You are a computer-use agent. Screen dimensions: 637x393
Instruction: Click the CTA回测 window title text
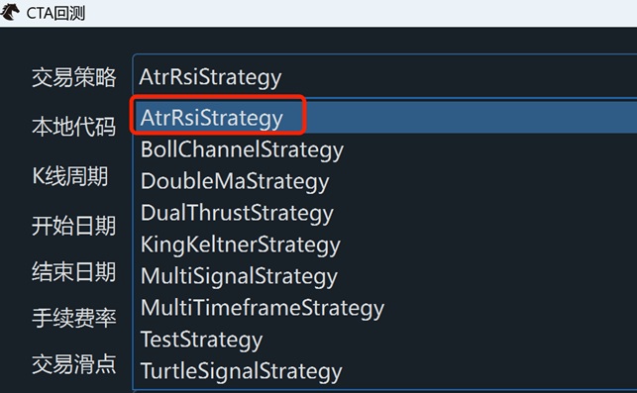[55, 13]
